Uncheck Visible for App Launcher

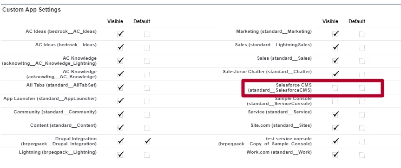click(x=120, y=101)
